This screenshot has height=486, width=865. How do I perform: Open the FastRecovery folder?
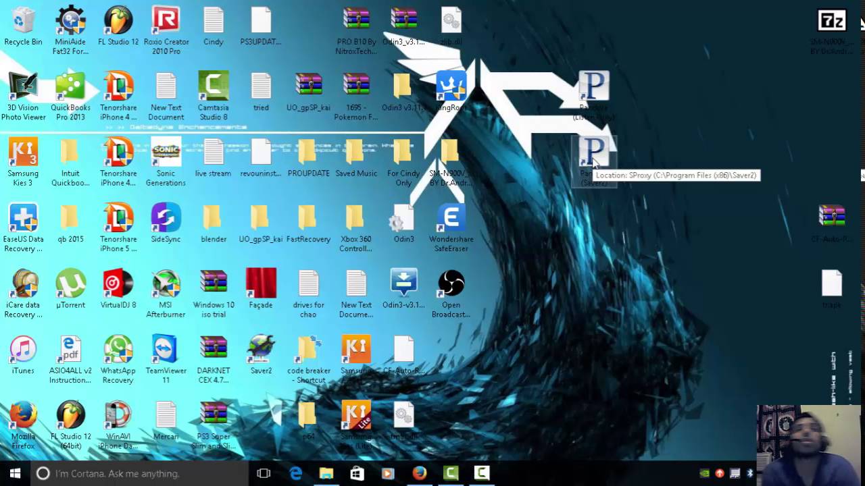308,225
